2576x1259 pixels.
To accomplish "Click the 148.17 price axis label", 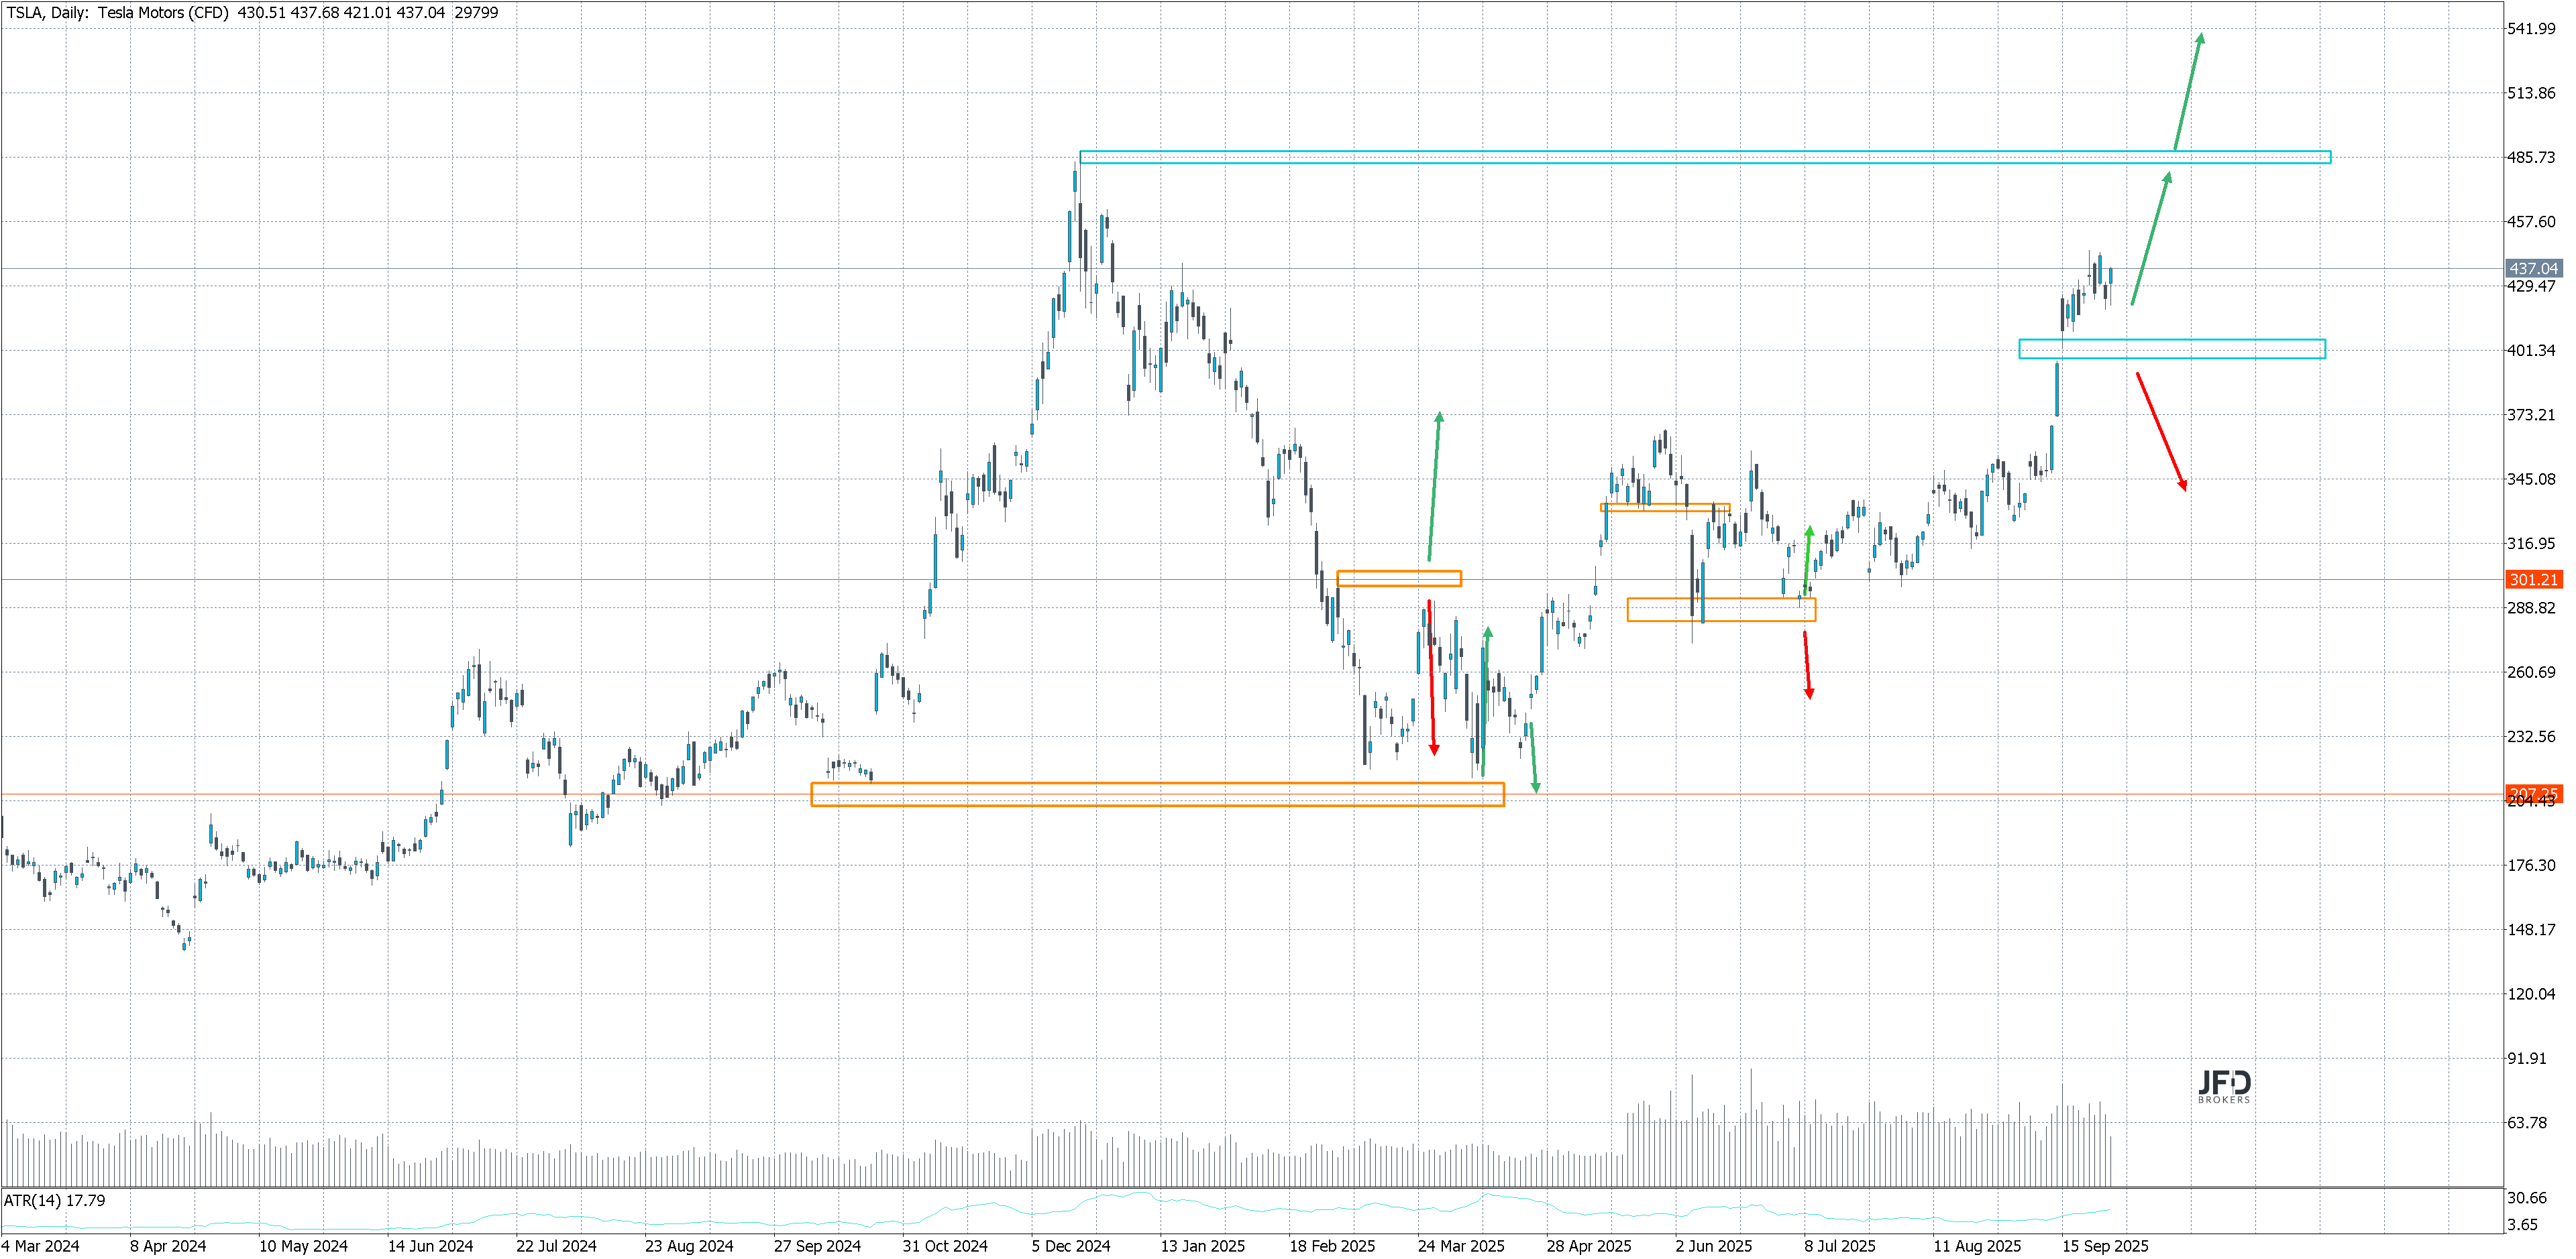I will tap(2531, 929).
